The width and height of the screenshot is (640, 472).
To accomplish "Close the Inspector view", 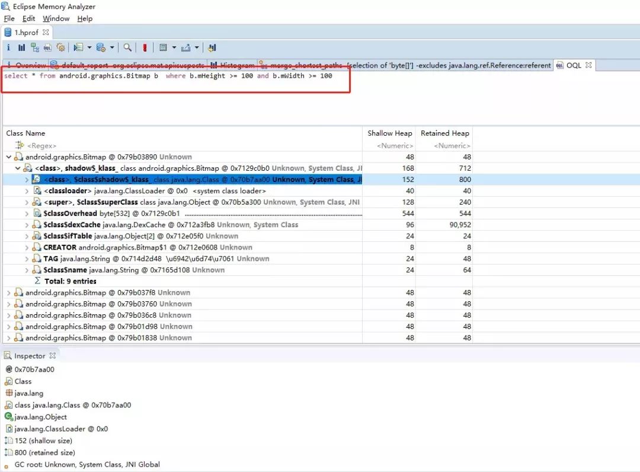I will pos(52,355).
